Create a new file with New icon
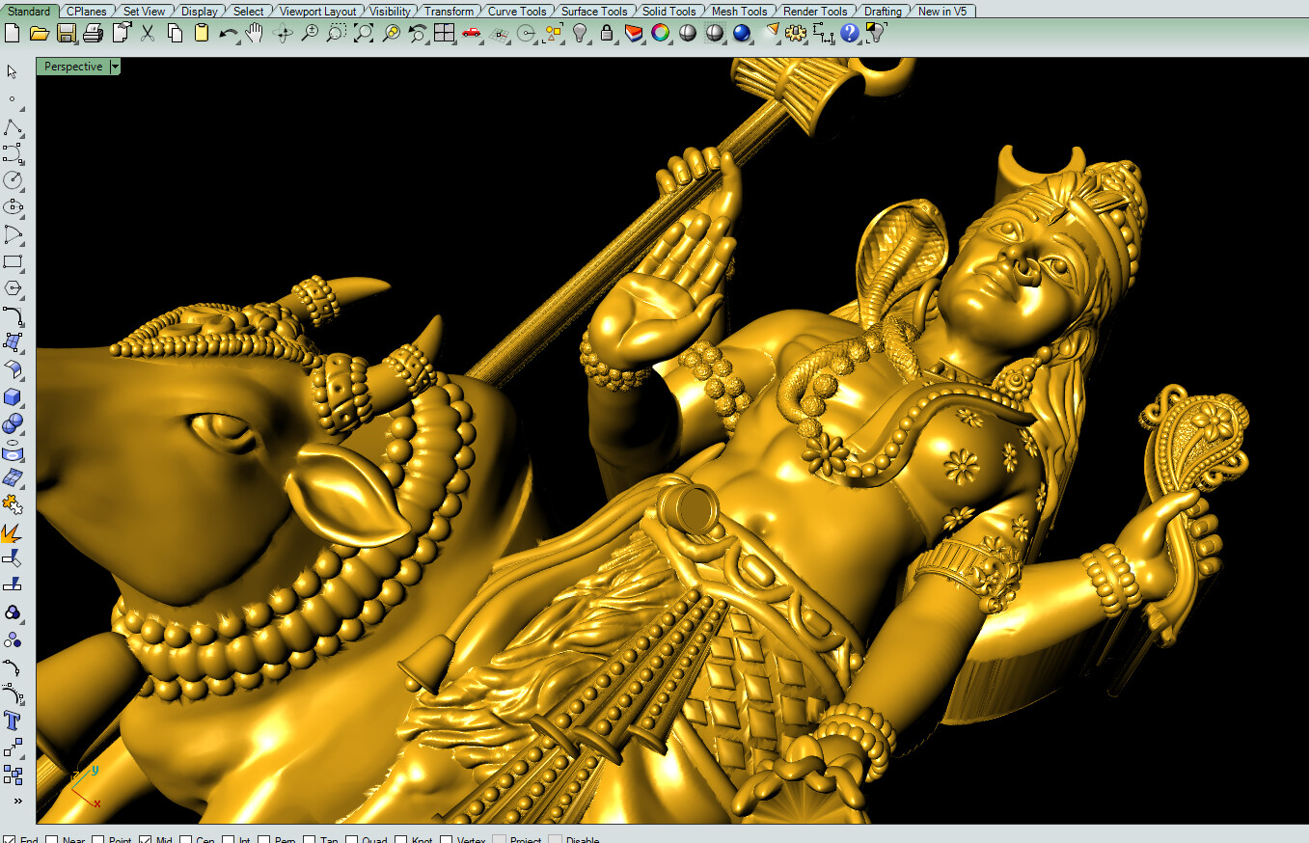 [x=12, y=34]
